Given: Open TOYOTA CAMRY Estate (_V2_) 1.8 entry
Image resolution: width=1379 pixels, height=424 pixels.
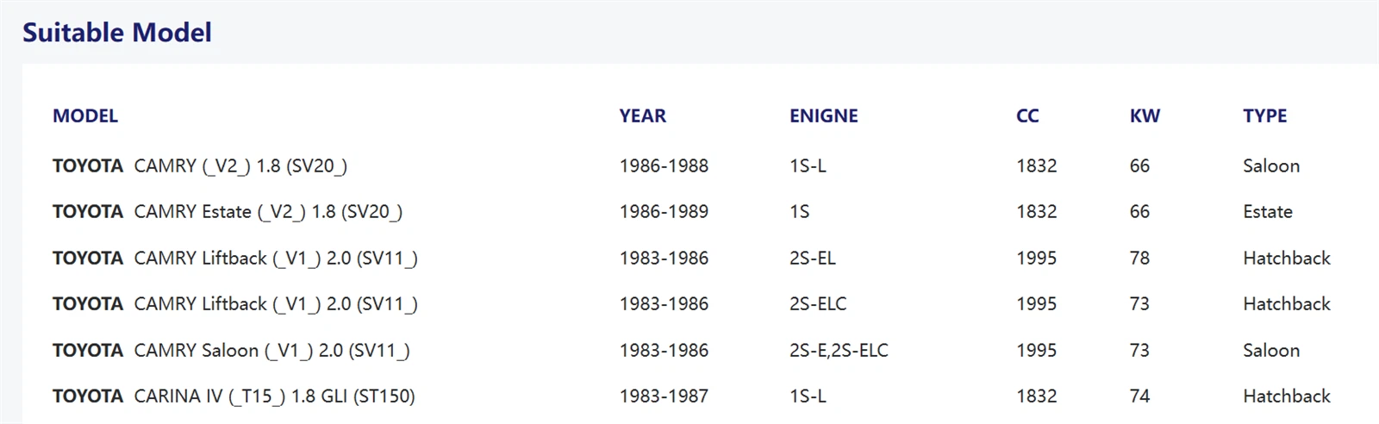Looking at the screenshot, I should click(x=228, y=212).
